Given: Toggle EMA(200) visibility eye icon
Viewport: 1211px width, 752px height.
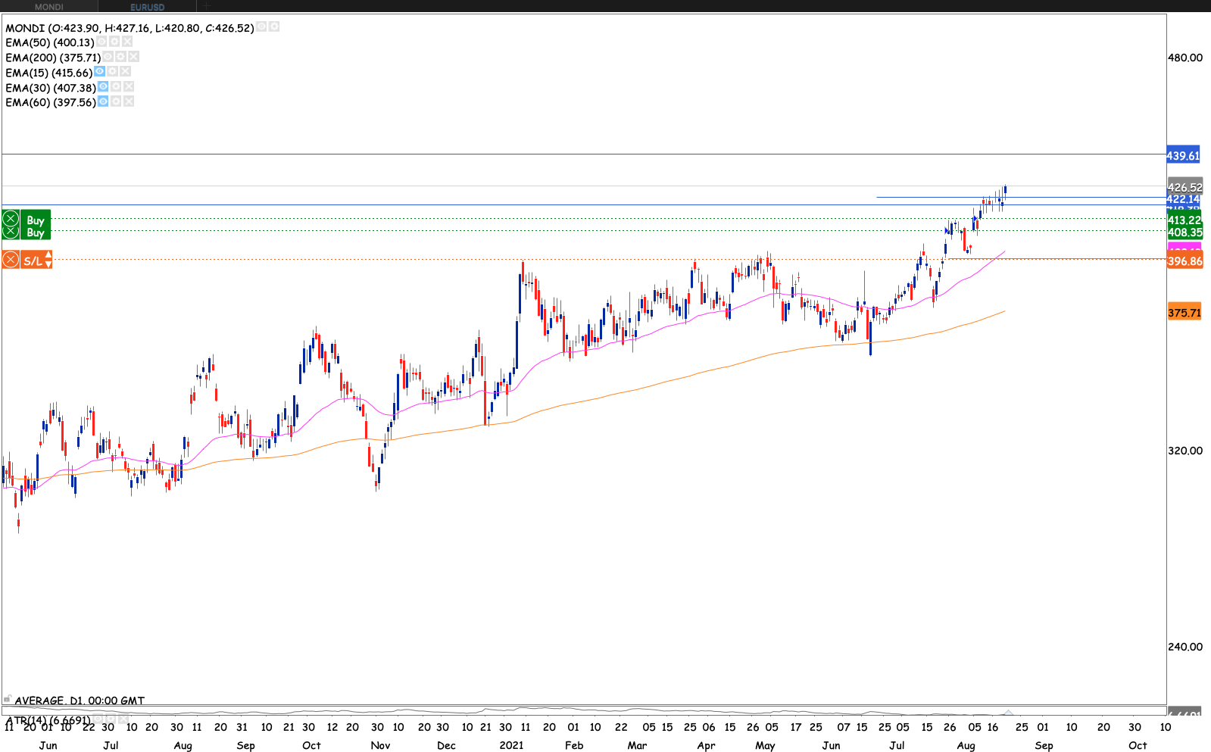Looking at the screenshot, I should pos(108,57).
